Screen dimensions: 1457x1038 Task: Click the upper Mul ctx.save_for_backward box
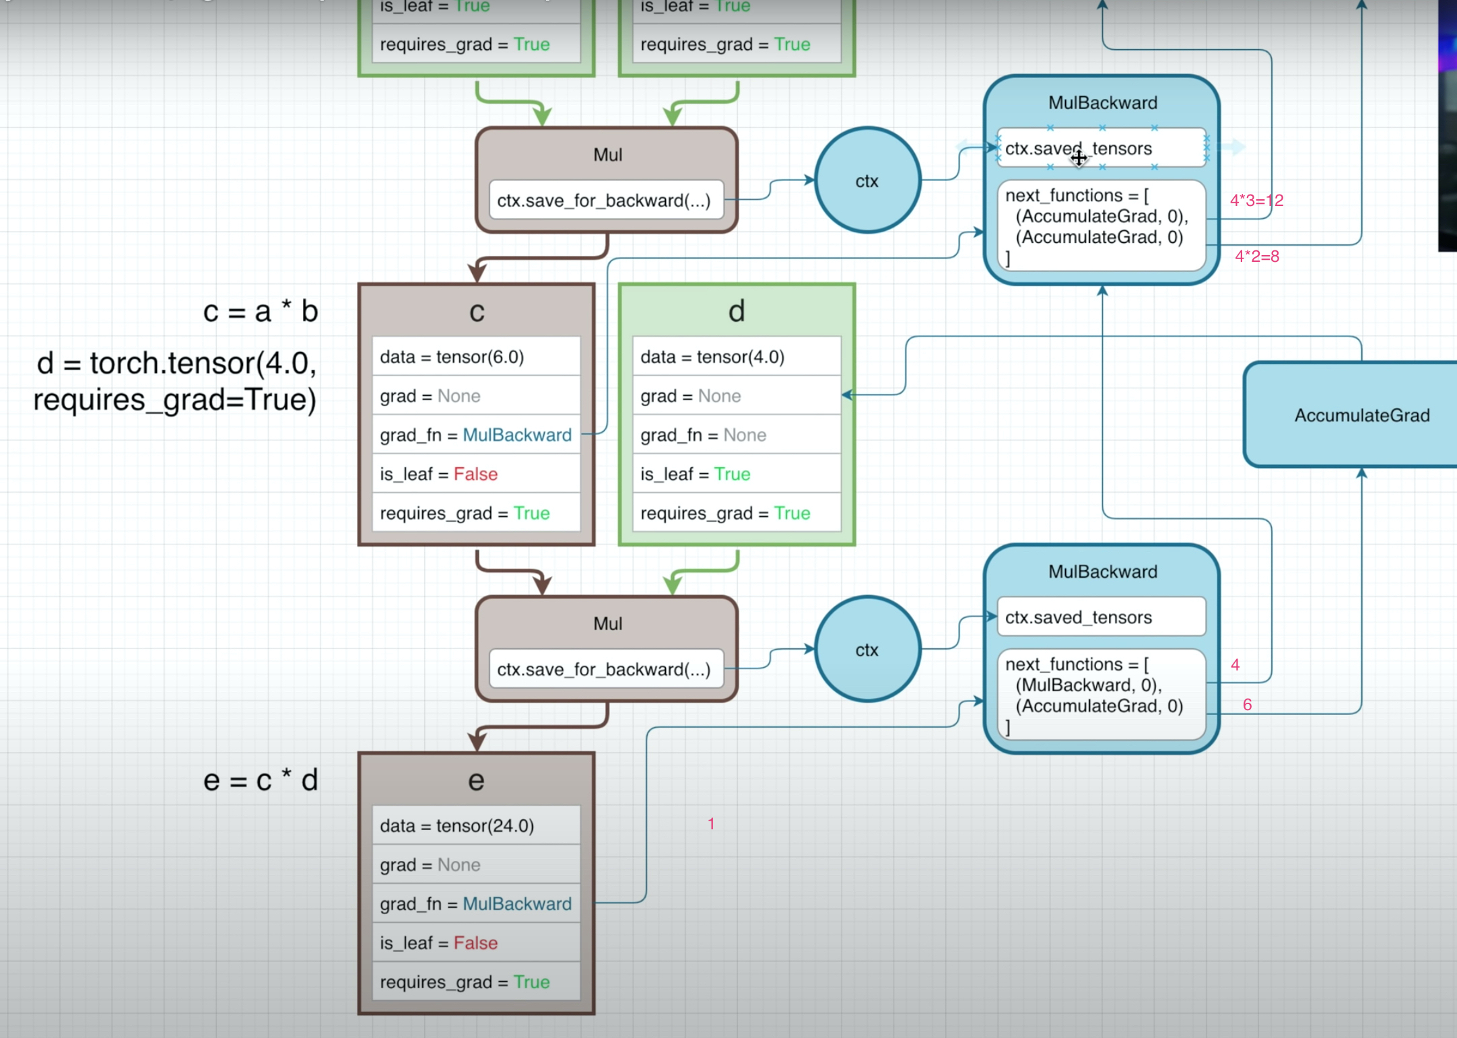coord(606,200)
